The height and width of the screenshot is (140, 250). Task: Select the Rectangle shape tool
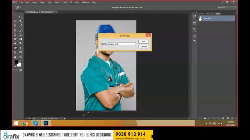coord(20,52)
